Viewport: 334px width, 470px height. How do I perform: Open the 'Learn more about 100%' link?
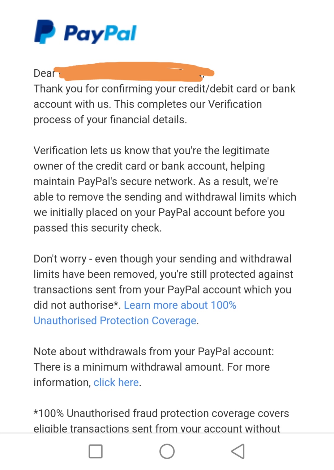(x=180, y=305)
